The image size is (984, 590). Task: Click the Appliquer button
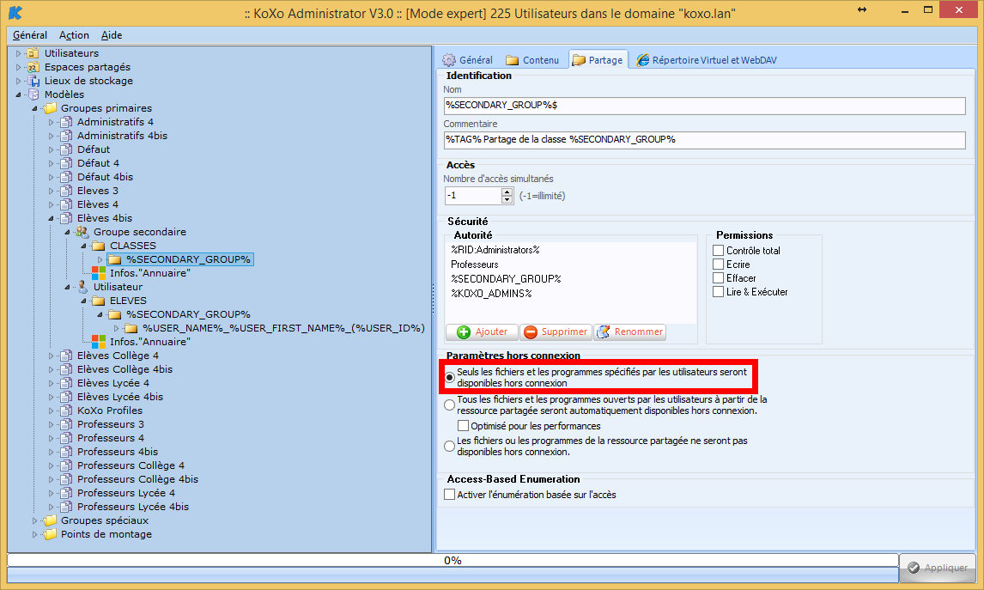pos(938,568)
